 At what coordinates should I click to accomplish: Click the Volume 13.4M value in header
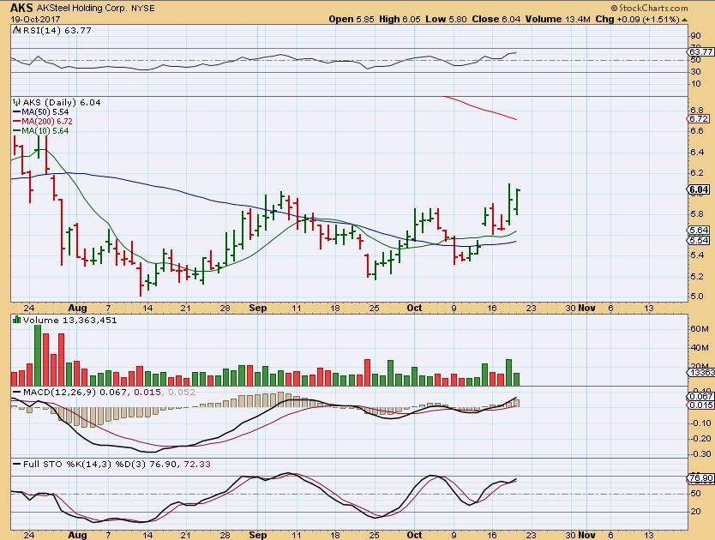pyautogui.click(x=557, y=19)
